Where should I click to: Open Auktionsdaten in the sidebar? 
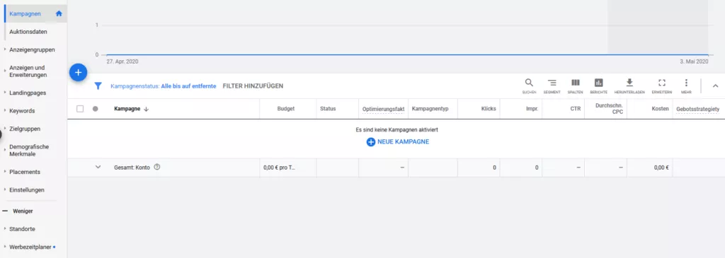click(x=28, y=32)
